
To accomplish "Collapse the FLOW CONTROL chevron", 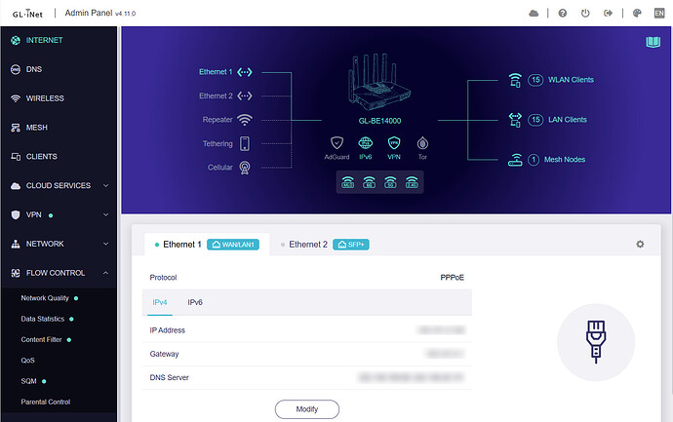I will (x=105, y=273).
